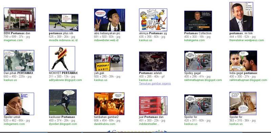Select the Pertamax Collection quiz show thumbnail

click(198, 21)
